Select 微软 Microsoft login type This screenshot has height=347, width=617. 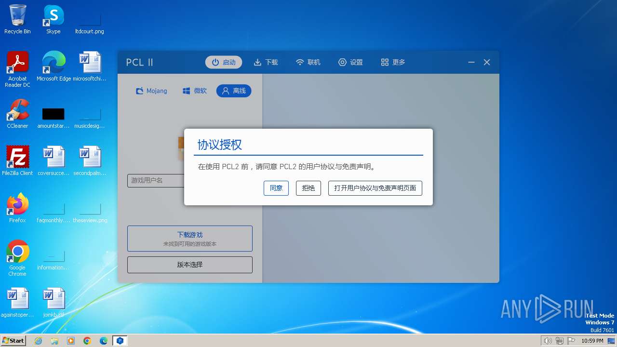point(195,91)
